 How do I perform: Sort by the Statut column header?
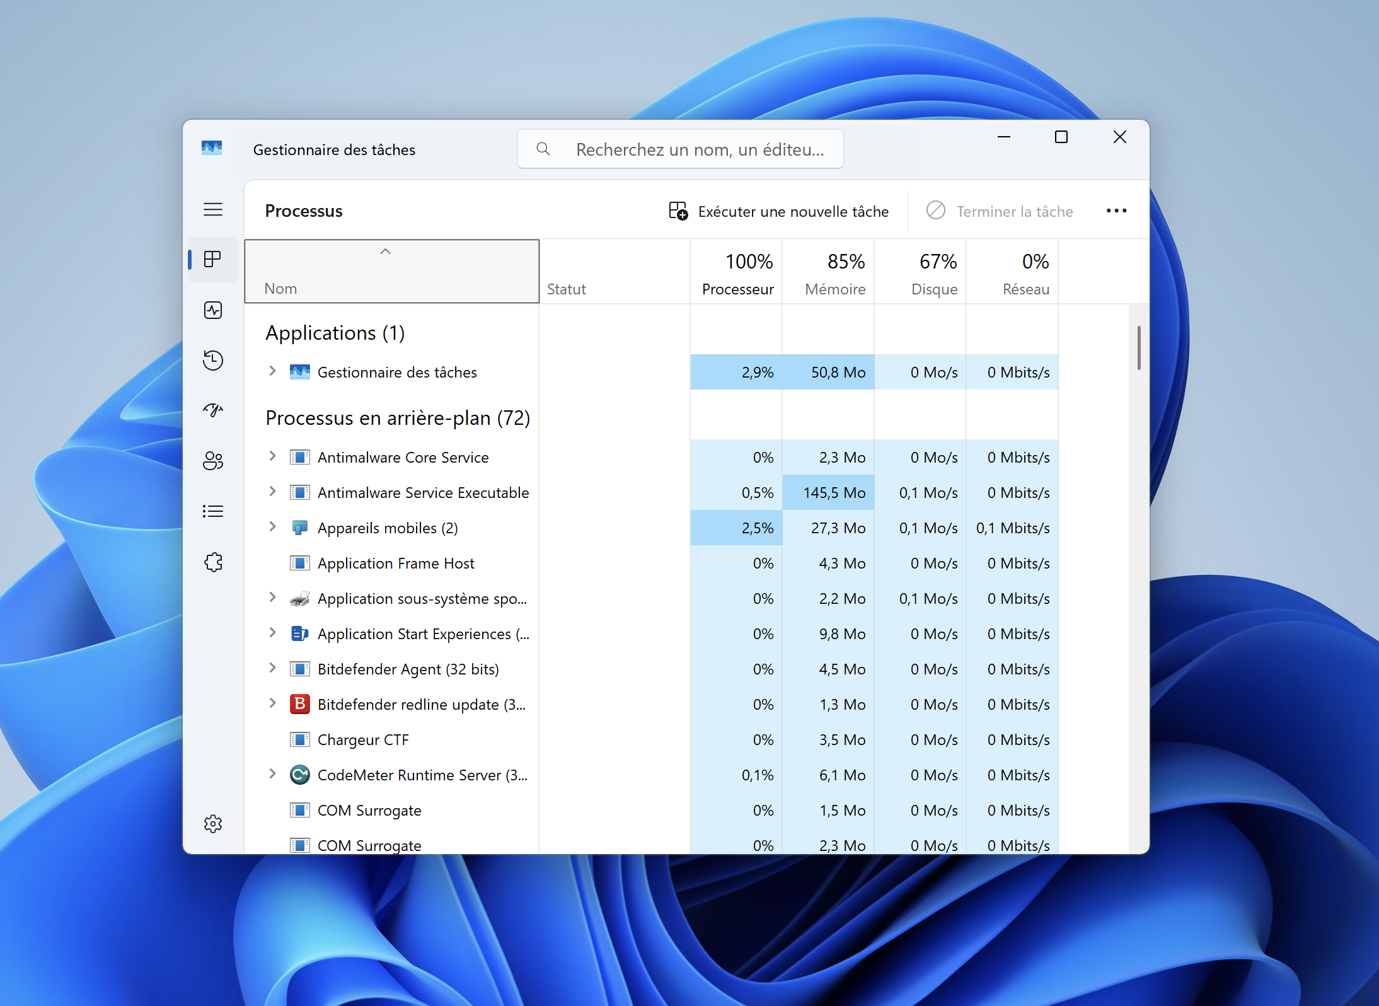pyautogui.click(x=614, y=271)
